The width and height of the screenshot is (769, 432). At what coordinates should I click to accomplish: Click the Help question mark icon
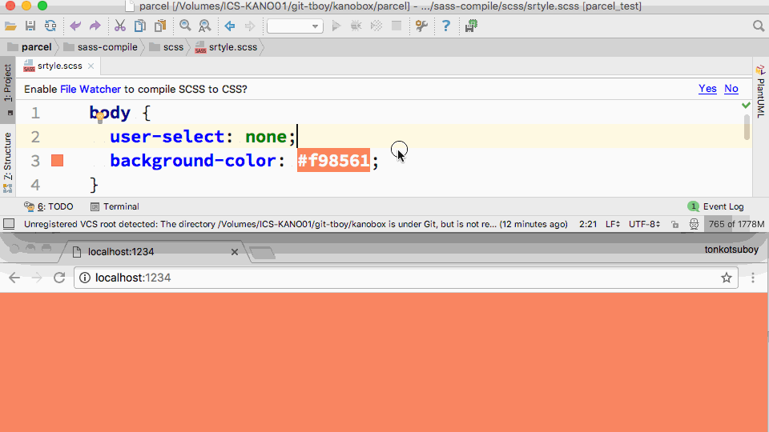445,26
